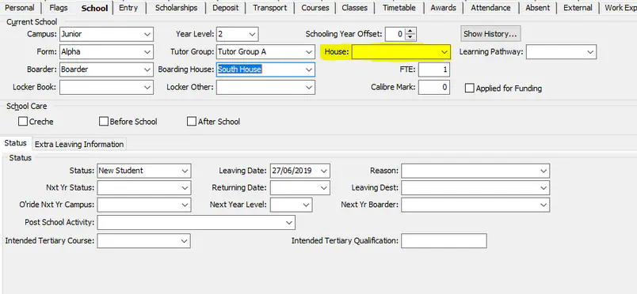Open the Courses tab
This screenshot has width=637, height=294.
pyautogui.click(x=315, y=8)
